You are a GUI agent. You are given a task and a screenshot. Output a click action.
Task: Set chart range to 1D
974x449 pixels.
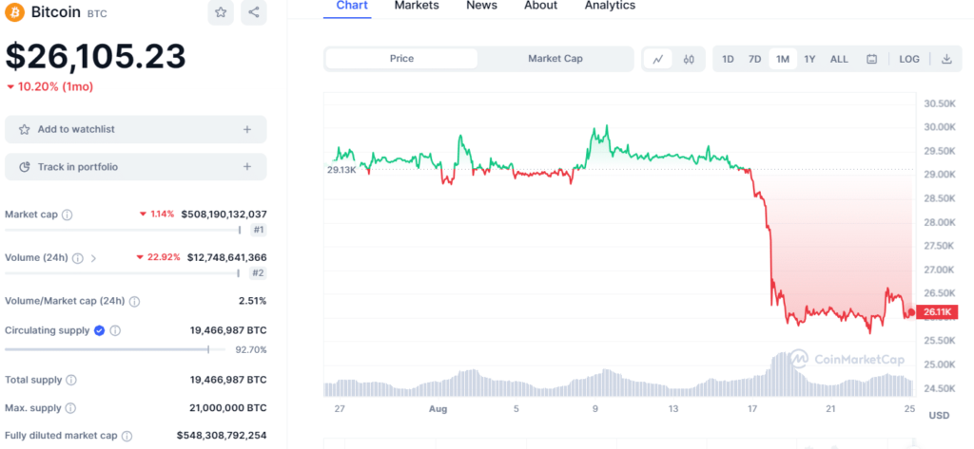[x=728, y=59]
